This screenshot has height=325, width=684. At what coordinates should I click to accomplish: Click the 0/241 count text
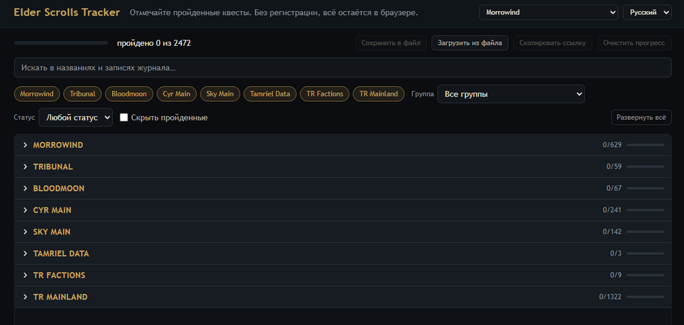612,210
